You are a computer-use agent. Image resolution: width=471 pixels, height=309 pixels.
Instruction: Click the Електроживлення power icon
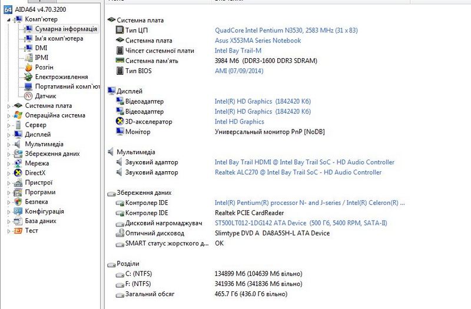28,77
